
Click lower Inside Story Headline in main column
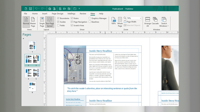(x=101, y=101)
